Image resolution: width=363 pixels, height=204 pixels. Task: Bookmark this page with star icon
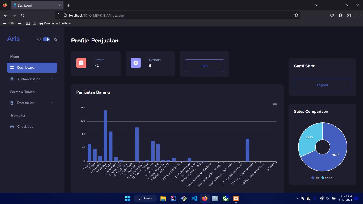click(296, 15)
